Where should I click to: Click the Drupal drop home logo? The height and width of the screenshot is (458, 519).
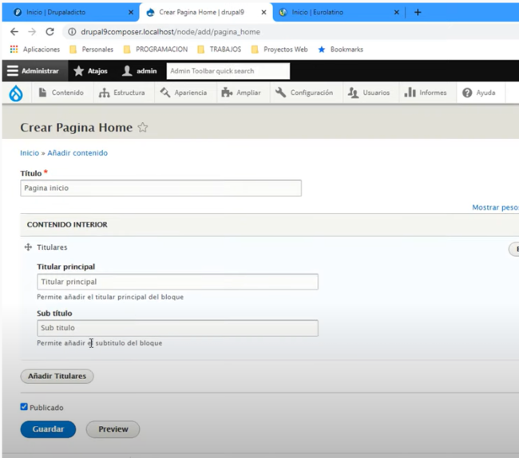tap(16, 93)
